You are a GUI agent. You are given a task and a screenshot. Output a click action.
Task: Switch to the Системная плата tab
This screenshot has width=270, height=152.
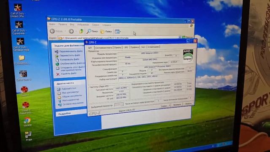(x=103, y=48)
